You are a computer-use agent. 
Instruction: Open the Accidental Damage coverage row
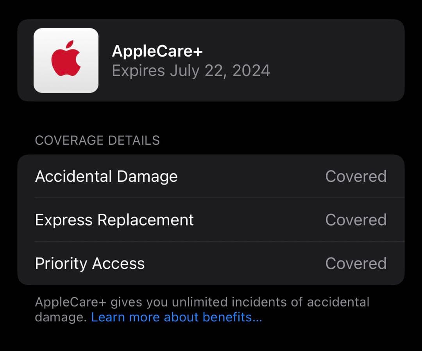[x=211, y=176]
